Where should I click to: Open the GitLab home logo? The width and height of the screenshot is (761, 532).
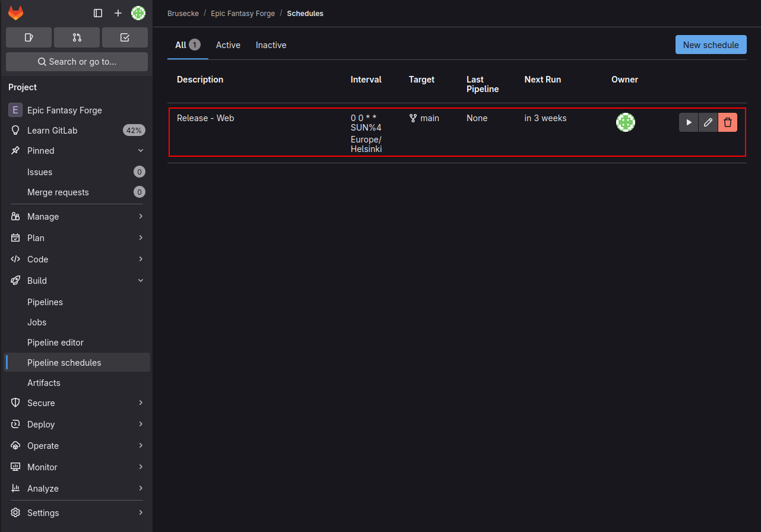15,12
